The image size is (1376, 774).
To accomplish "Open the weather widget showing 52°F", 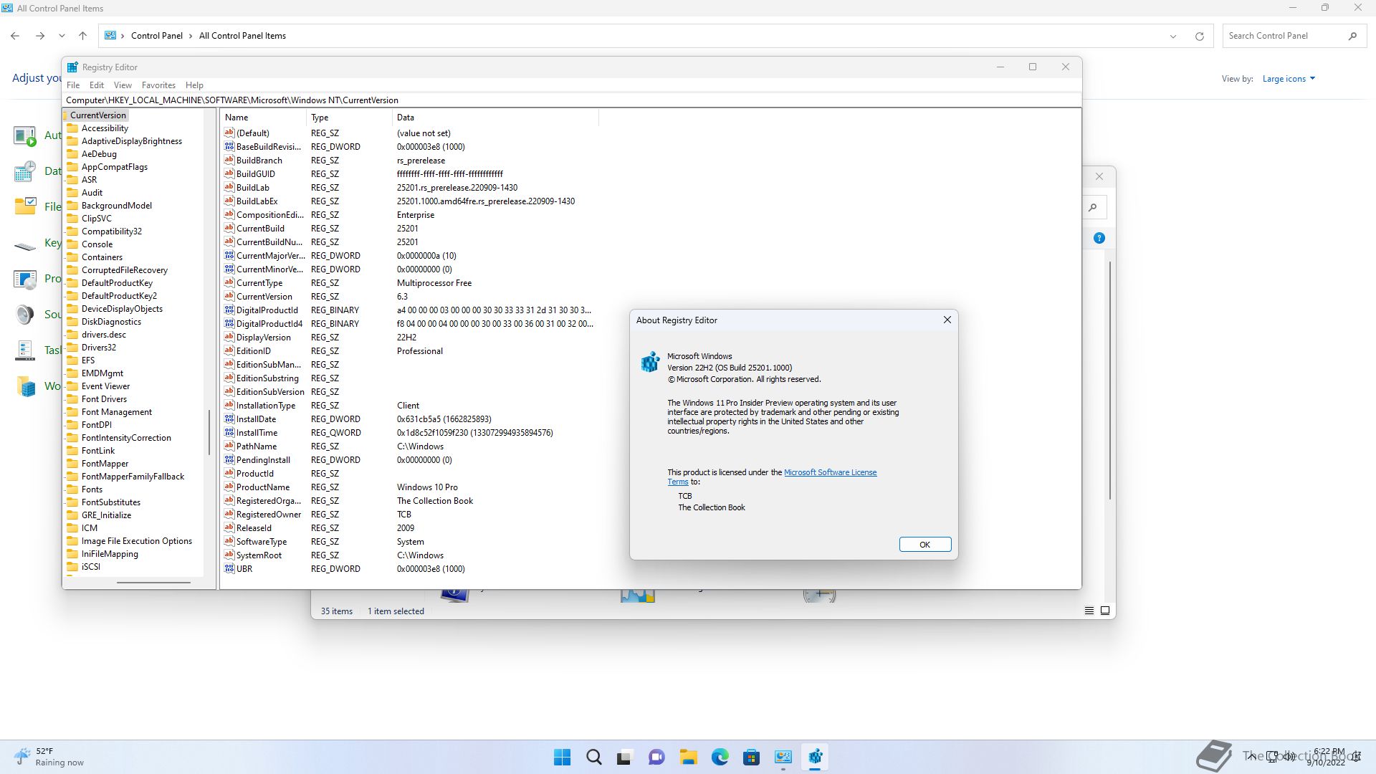I will 49,757.
